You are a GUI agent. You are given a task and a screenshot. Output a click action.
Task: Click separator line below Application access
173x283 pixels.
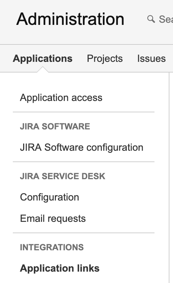tap(84, 112)
